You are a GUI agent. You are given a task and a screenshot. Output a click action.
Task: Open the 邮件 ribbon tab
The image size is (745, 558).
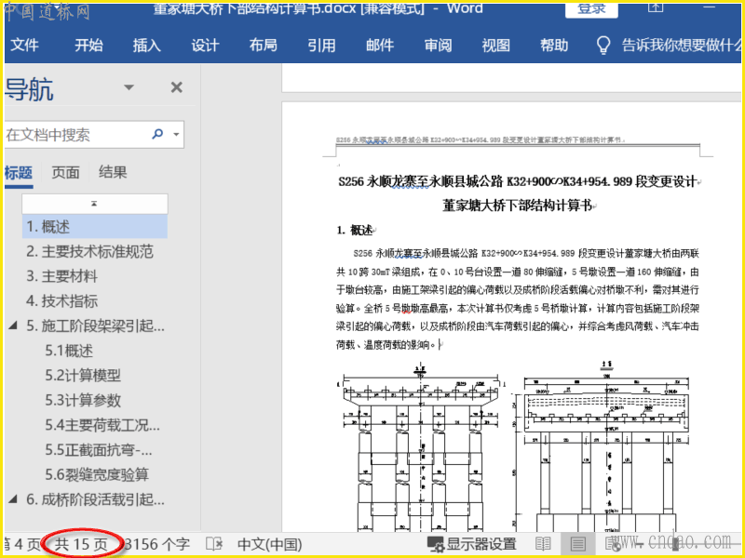pyautogui.click(x=380, y=46)
